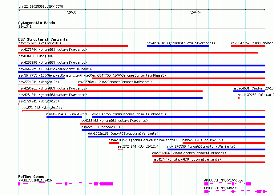Image resolution: width=274 pixels, height=195 pixels.
Task: Click the esv2763703 (Vogler2010) variant label
Action: coord(40,43)
